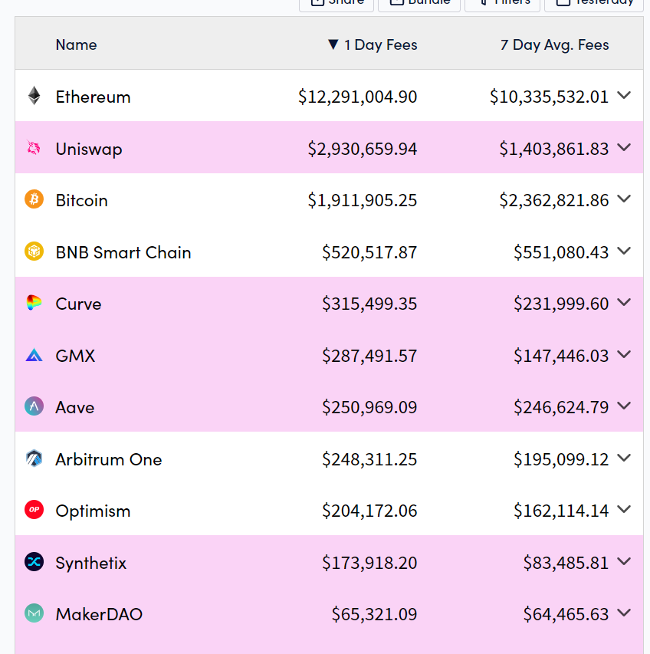Viewport: 650px width, 654px height.
Task: Click the Arbitrum One icon
Action: pos(34,458)
